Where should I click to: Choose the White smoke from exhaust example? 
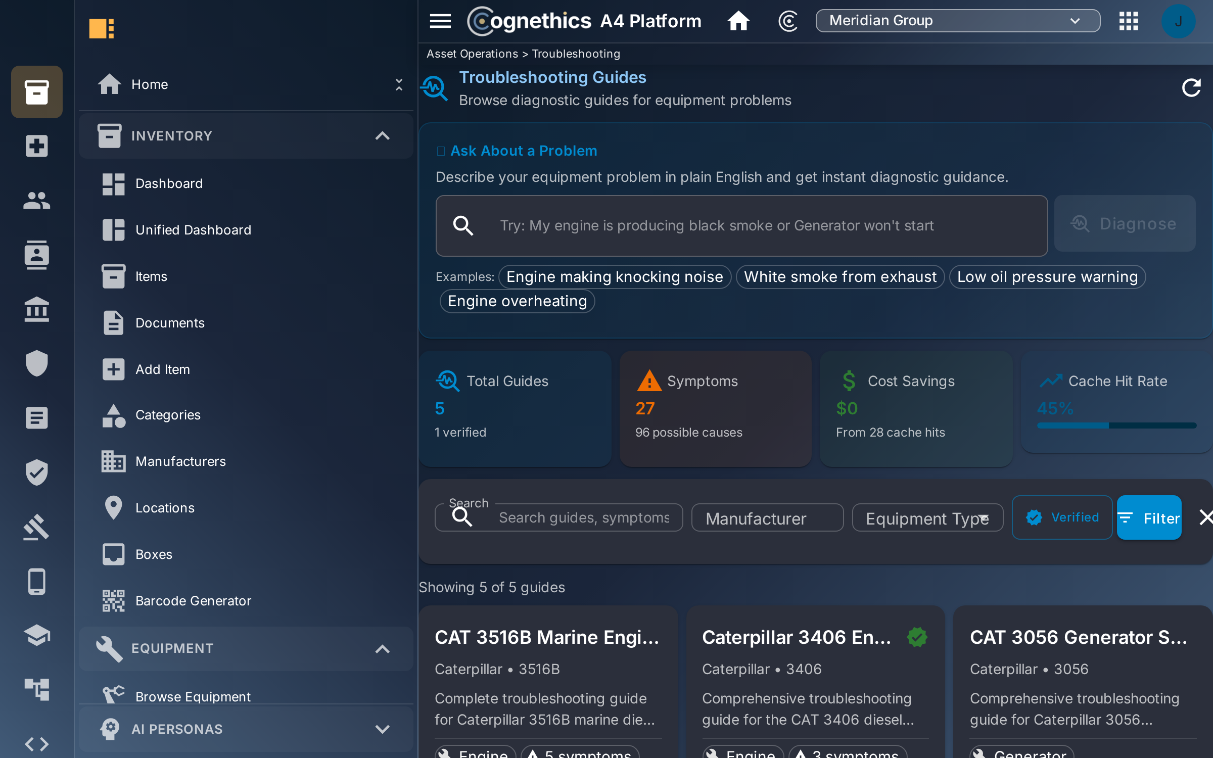840,277
